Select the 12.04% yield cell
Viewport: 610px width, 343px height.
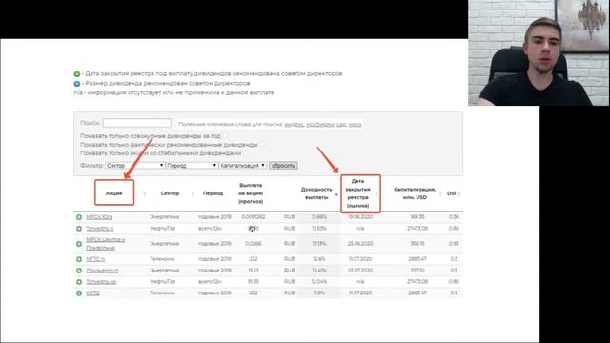click(319, 282)
